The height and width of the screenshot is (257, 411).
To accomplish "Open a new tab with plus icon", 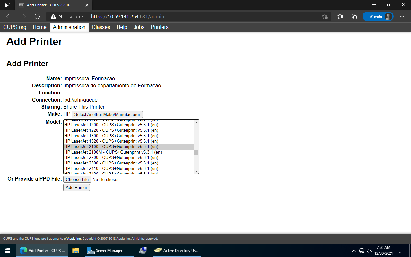I will point(98,5).
